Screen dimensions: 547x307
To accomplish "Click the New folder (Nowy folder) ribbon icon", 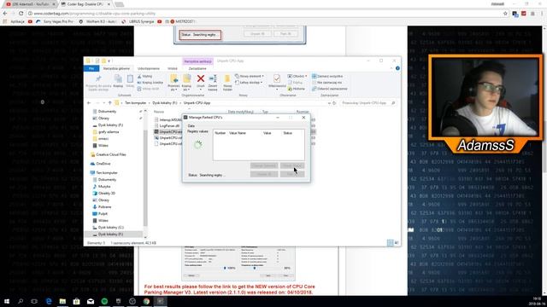I will coord(227,78).
